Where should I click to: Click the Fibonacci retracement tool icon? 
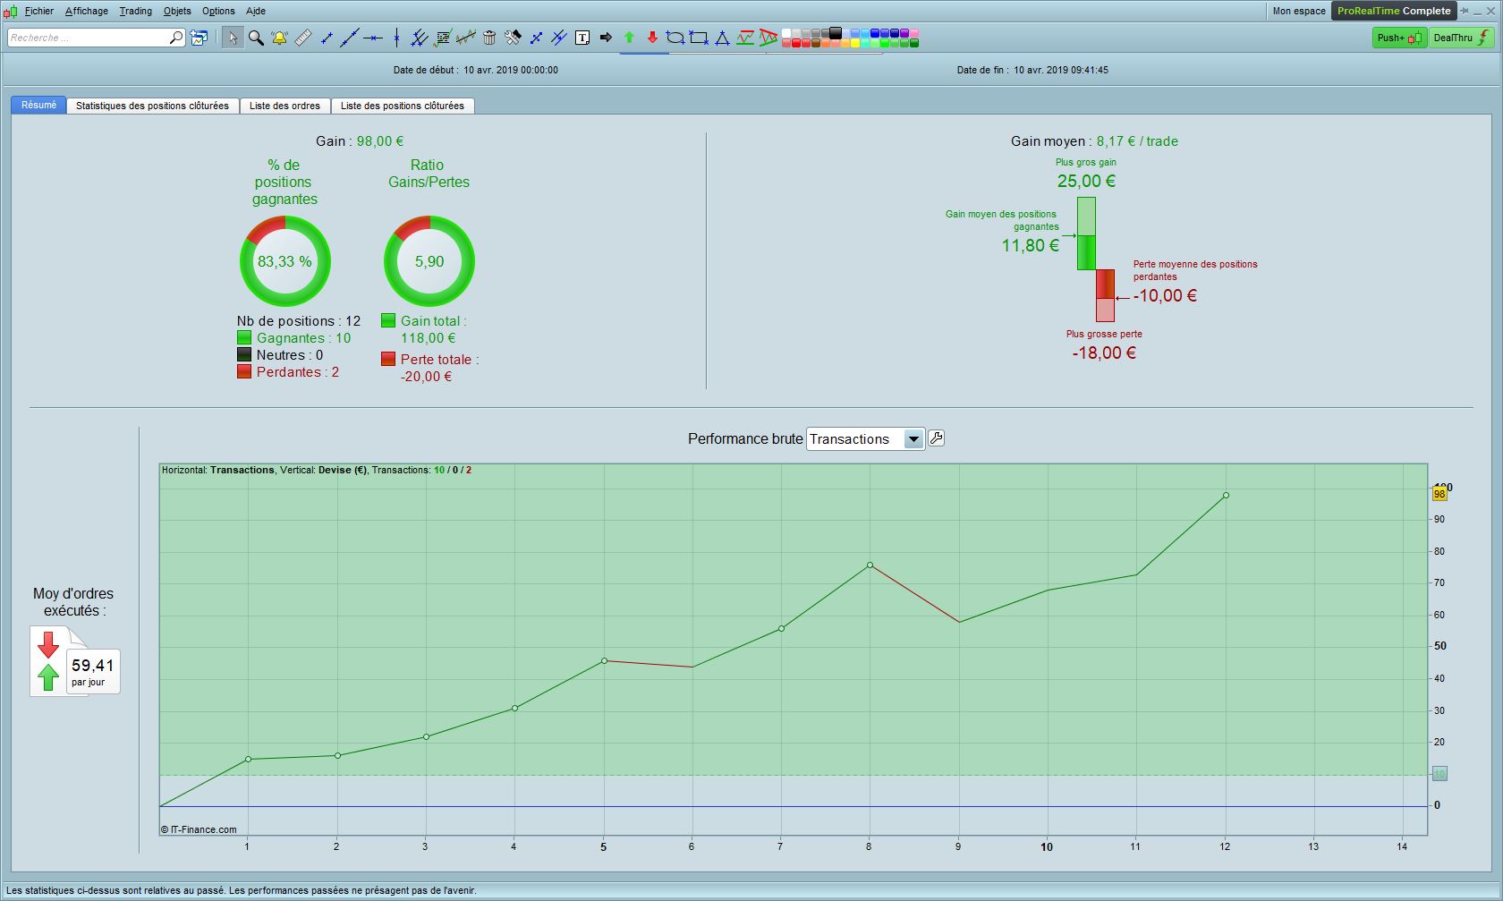443,38
